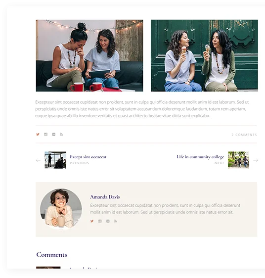
Task: Click Amanda Davis's YouTube icon
Action: 108,221
